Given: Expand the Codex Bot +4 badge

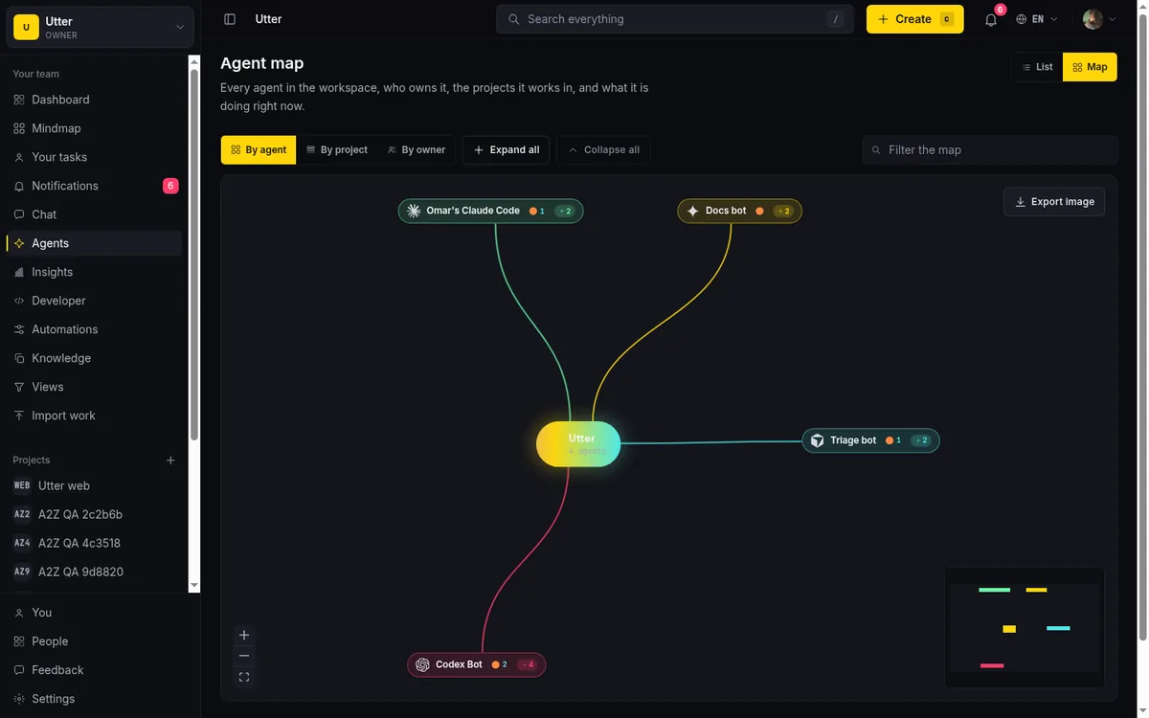Looking at the screenshot, I should 528,664.
